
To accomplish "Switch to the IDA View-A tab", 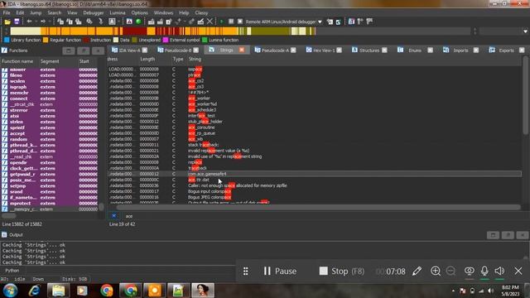I will click(x=129, y=50).
